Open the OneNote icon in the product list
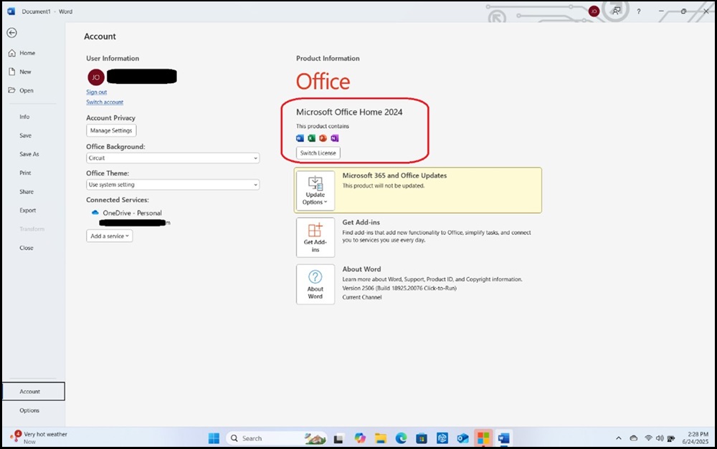Viewport: 717px width, 449px height. 335,138
